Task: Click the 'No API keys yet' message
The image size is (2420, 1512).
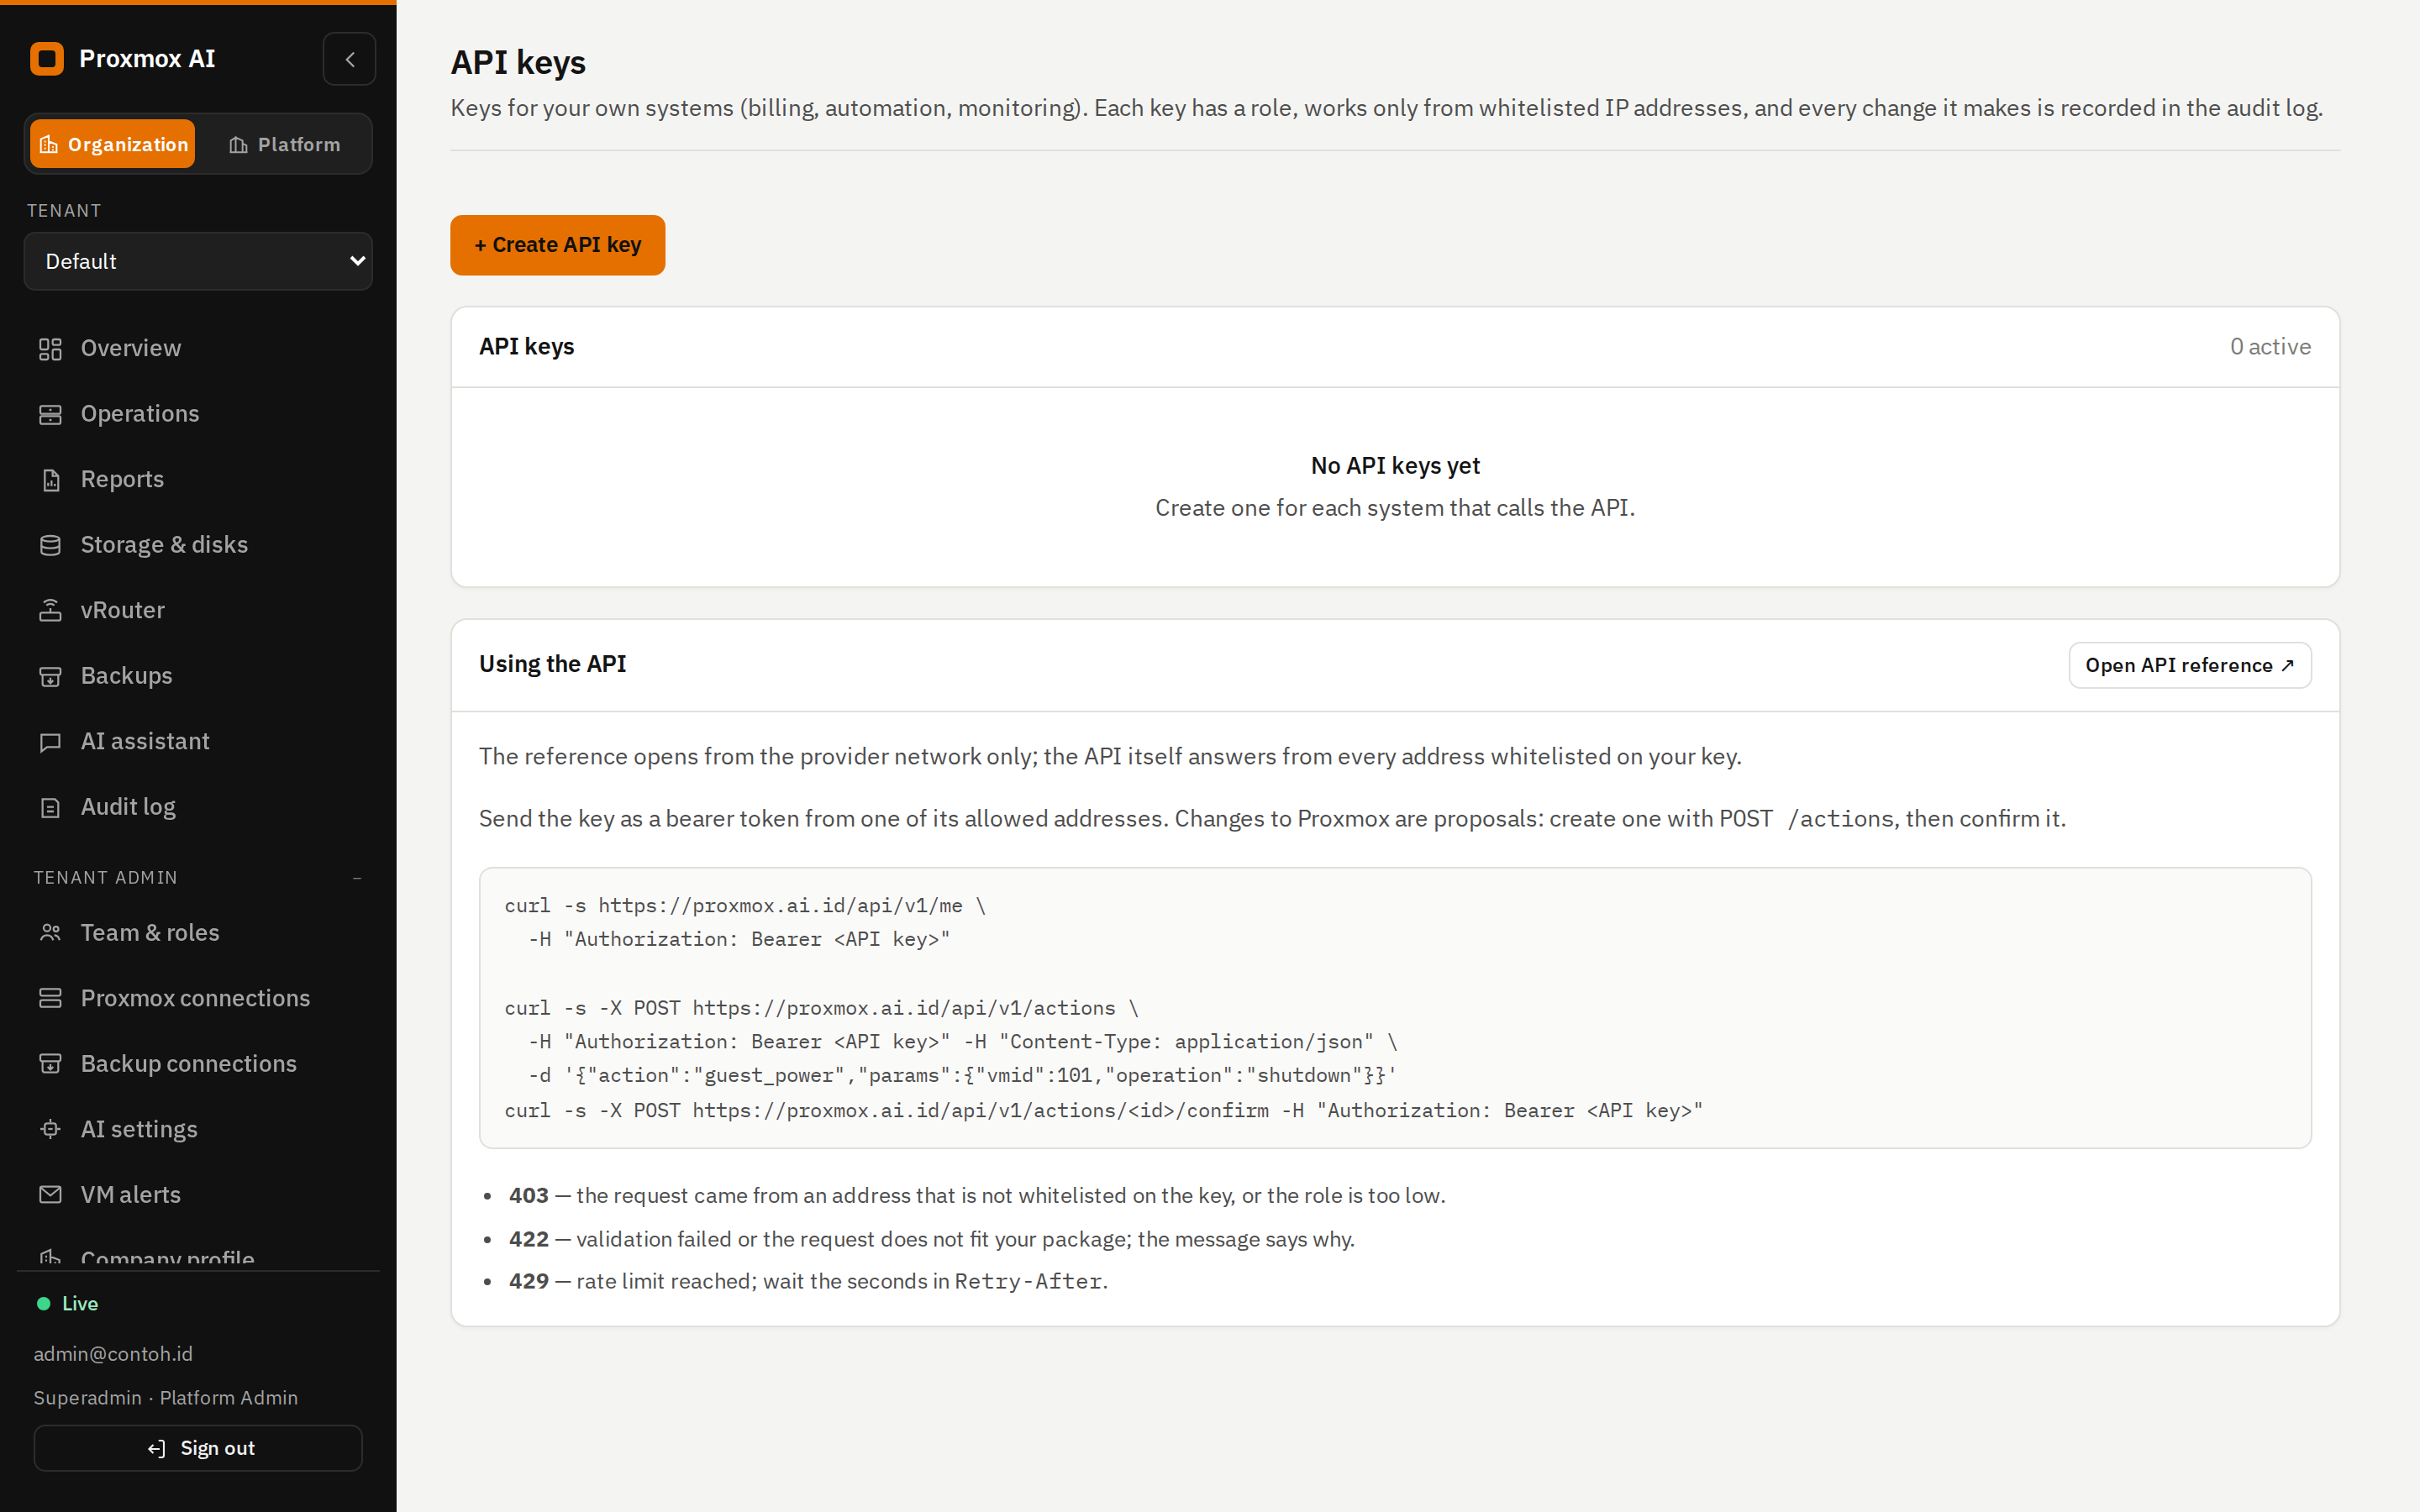Action: [x=1395, y=466]
